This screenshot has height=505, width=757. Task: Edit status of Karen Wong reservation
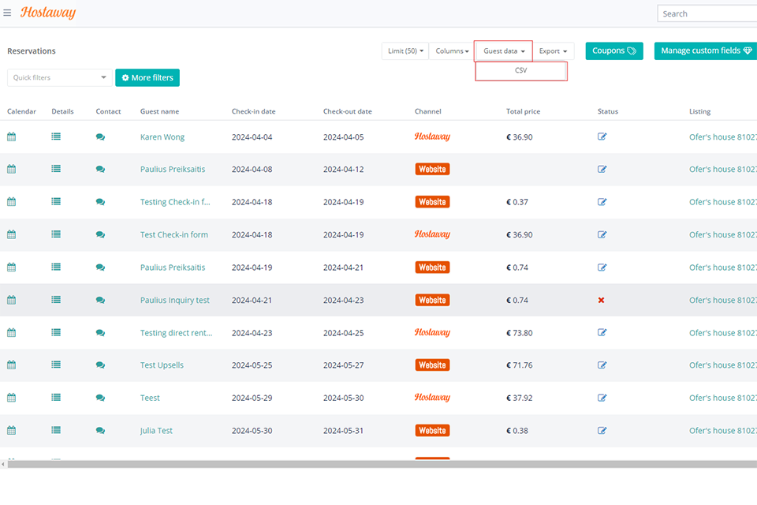[602, 137]
